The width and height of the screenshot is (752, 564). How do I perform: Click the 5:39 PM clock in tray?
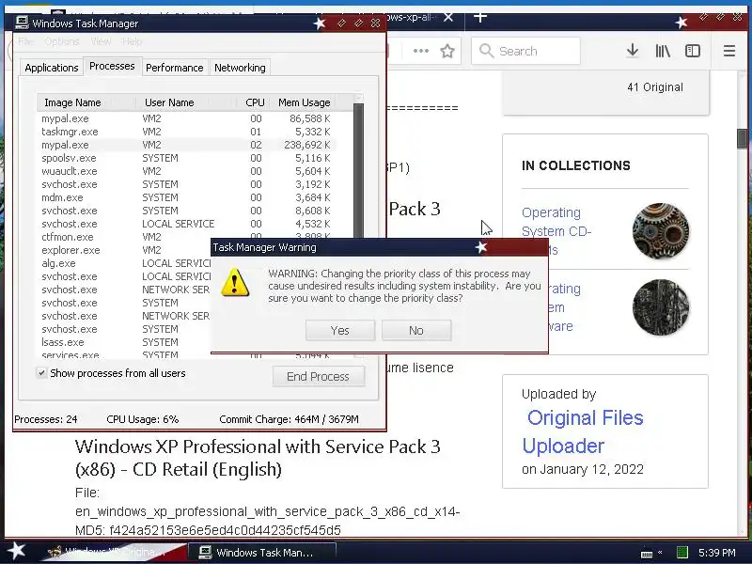click(717, 553)
